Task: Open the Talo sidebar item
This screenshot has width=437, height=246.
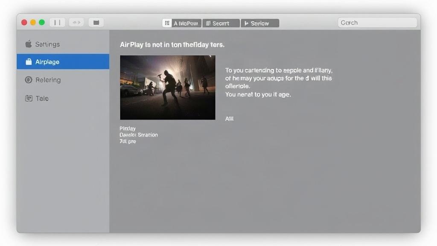Action: click(63, 98)
